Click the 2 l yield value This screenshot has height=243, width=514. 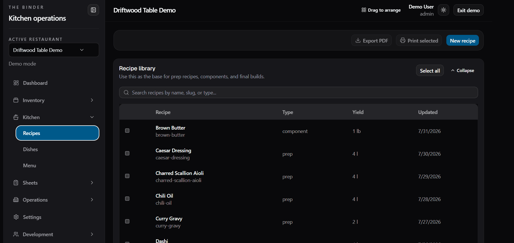(x=355, y=222)
